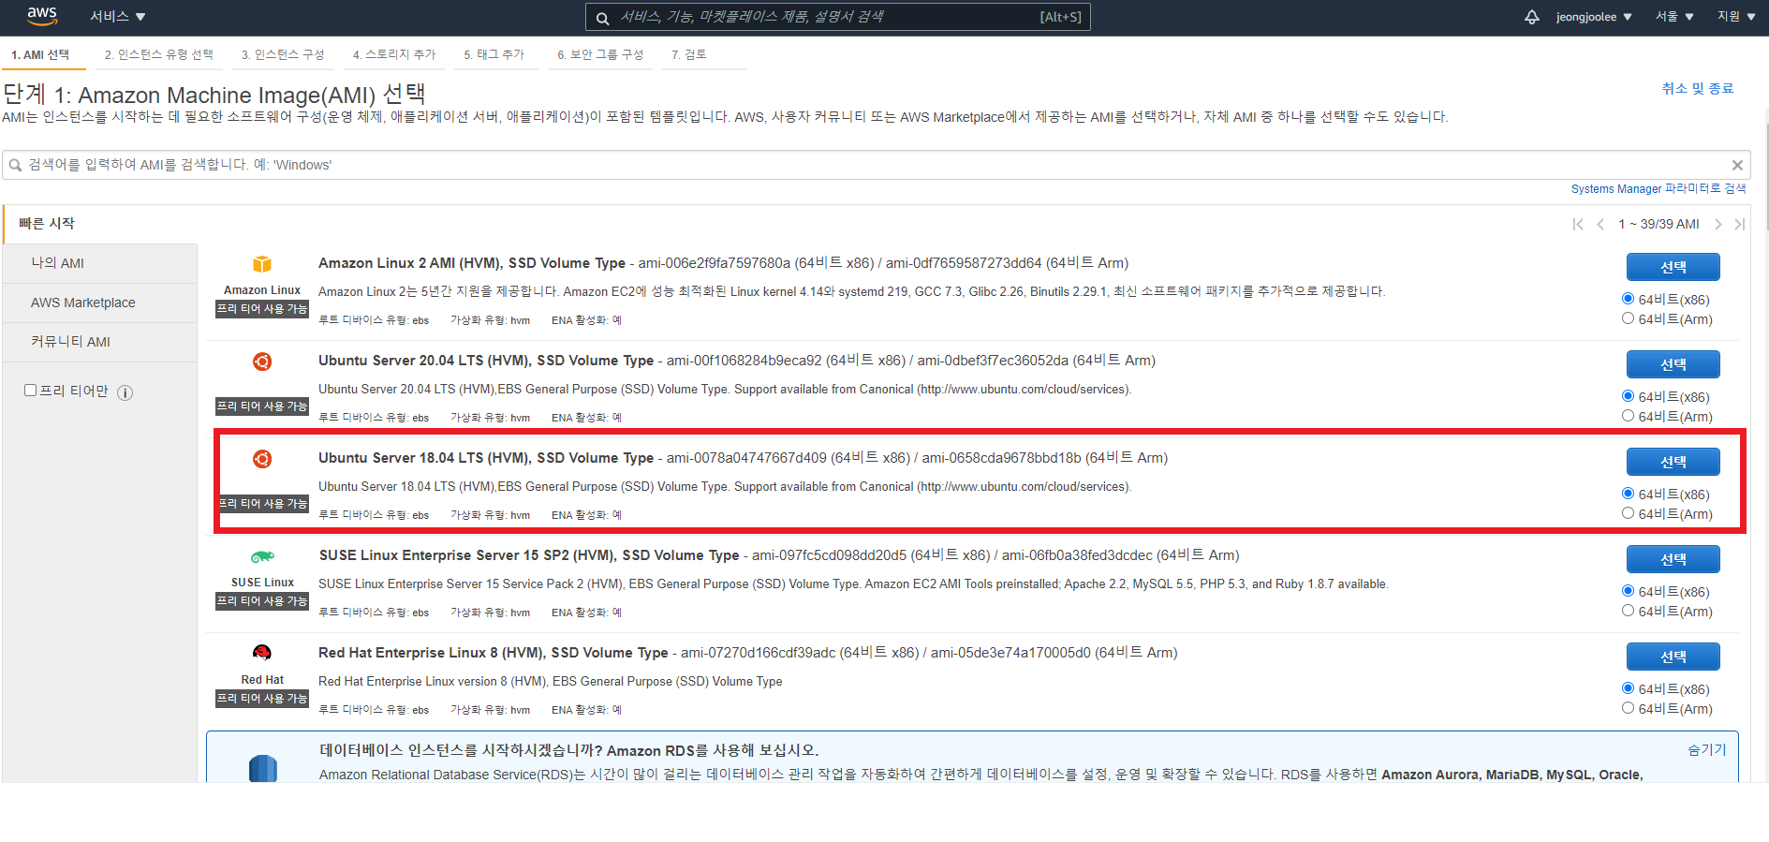Select 64-bit Arm for Amazon Linux 2

pyautogui.click(x=1628, y=318)
